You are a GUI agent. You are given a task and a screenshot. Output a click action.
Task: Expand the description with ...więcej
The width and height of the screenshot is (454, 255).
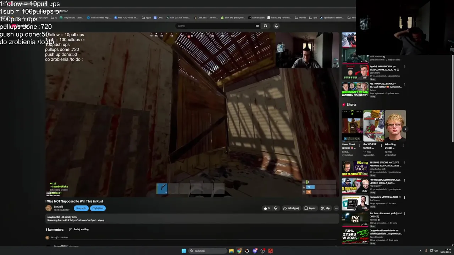tap(100, 220)
